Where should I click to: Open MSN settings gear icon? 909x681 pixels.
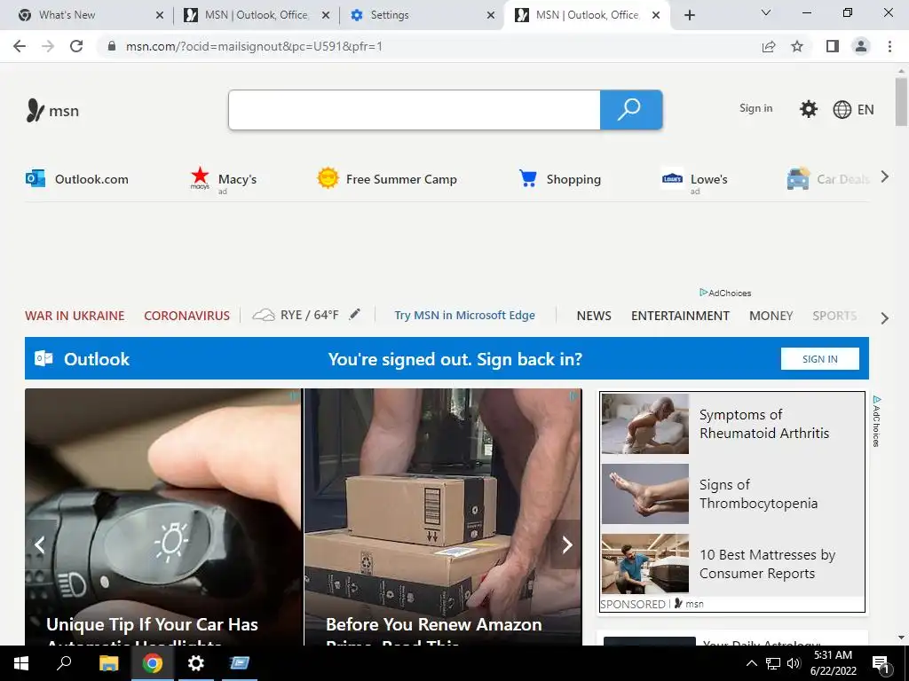coord(808,109)
